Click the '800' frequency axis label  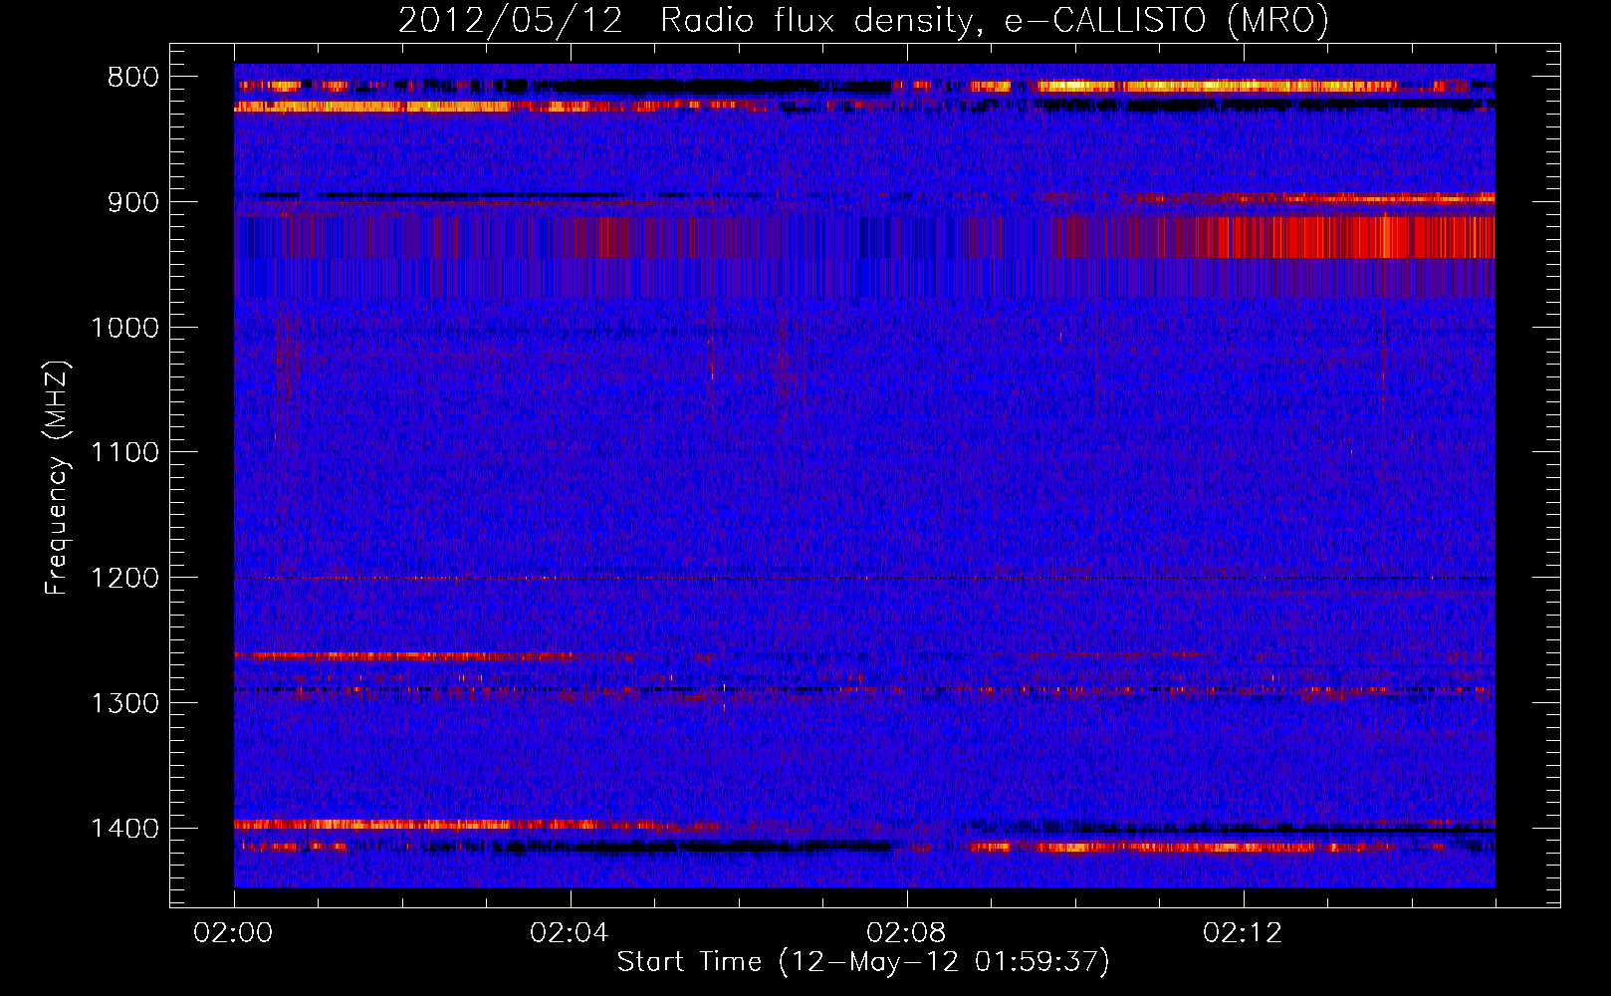[133, 78]
